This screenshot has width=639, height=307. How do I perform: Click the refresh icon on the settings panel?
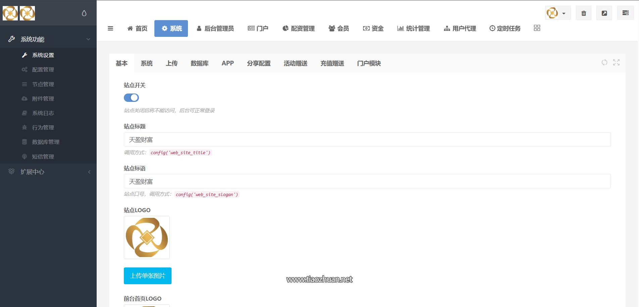pos(604,63)
